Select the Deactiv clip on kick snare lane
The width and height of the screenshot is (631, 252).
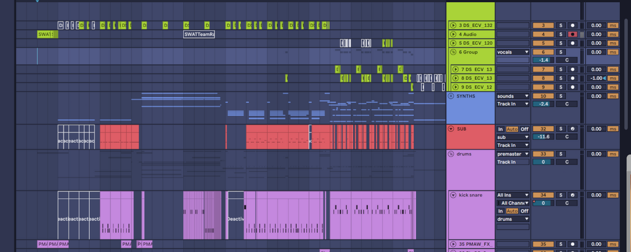[236, 216]
